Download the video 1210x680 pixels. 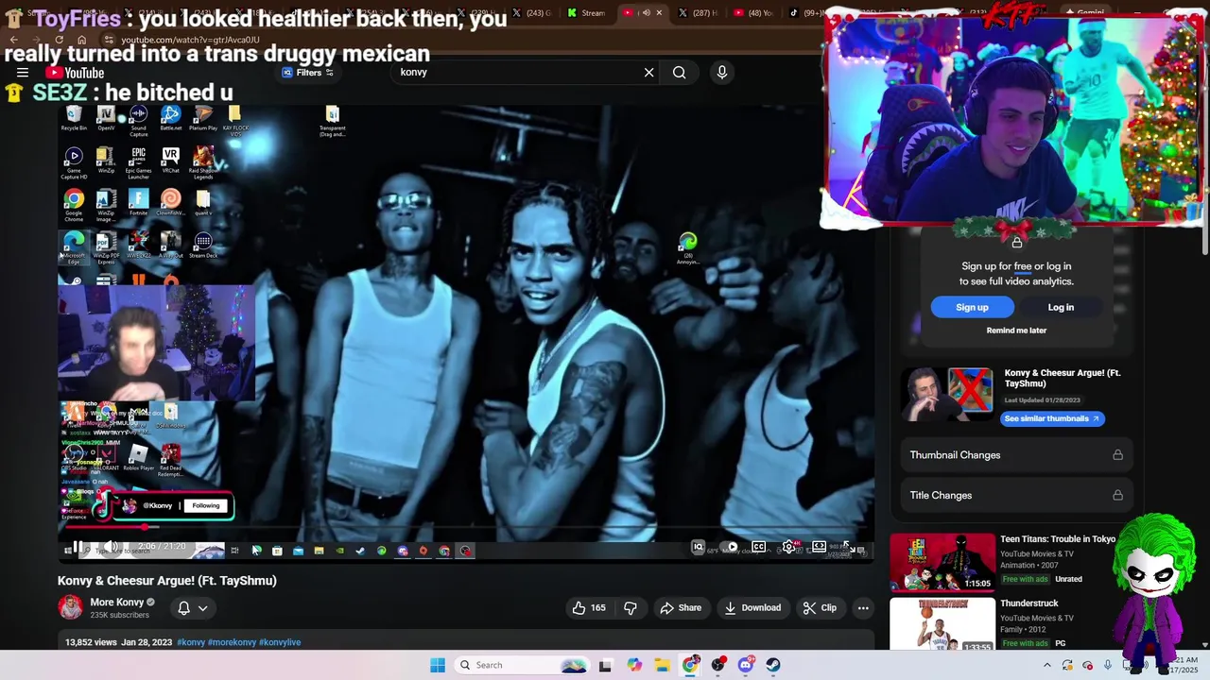click(752, 608)
